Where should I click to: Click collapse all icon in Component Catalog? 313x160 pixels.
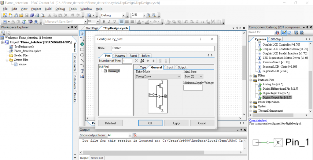302,32
